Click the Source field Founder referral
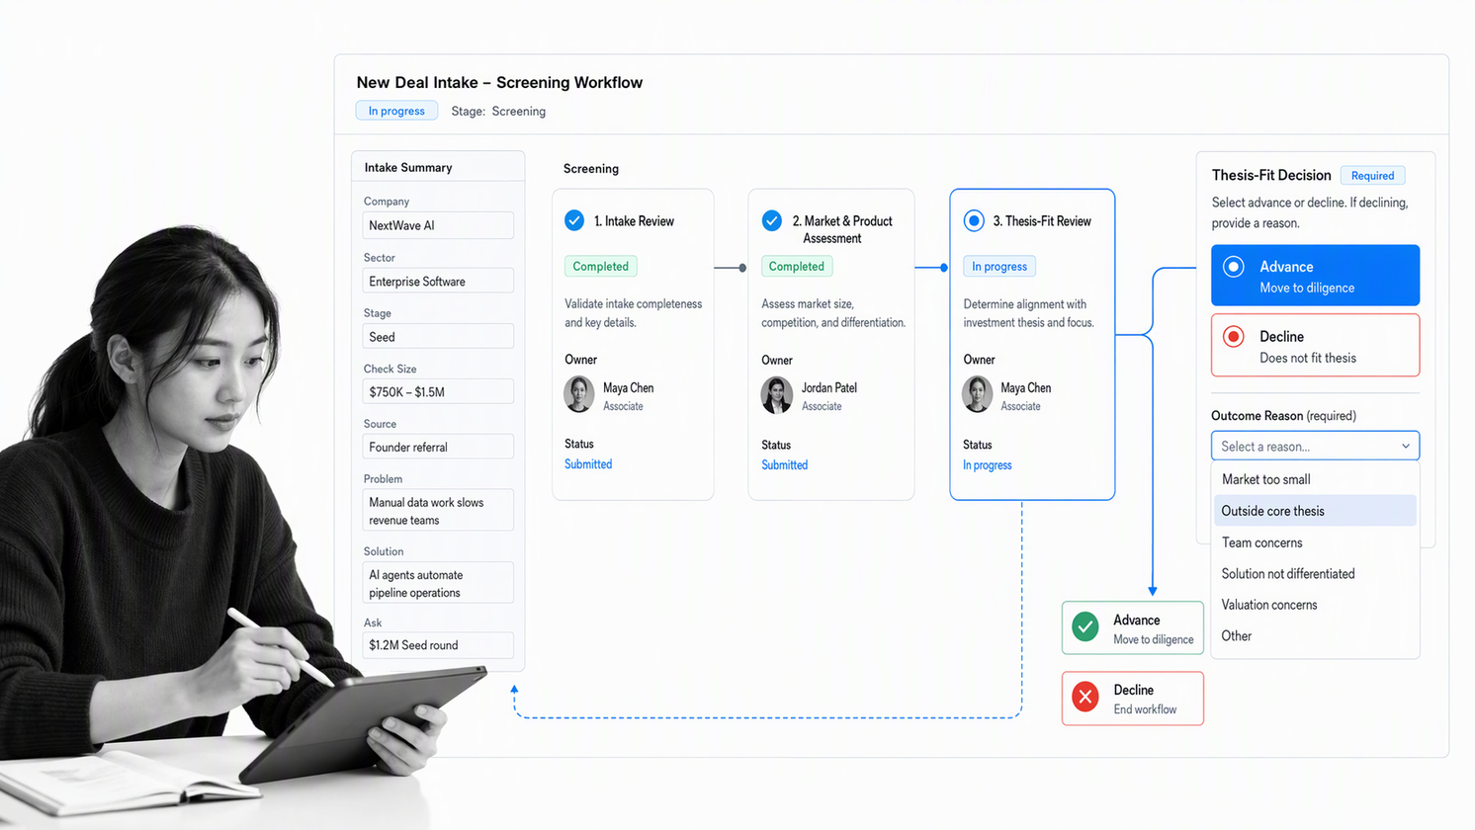 438,448
